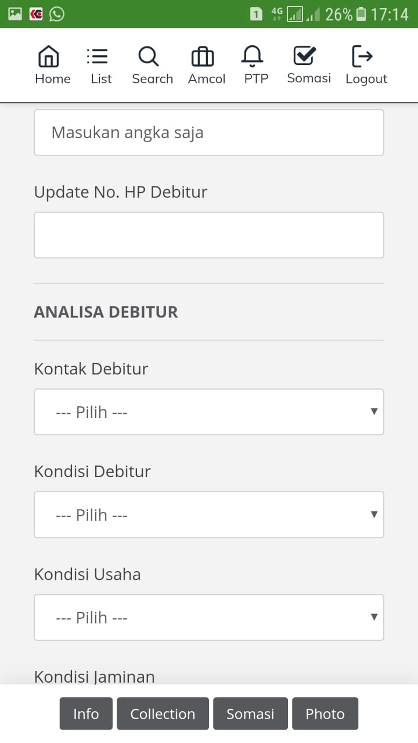The image size is (418, 743).
Task: Open the Somasi checkbox icon
Action: click(304, 56)
